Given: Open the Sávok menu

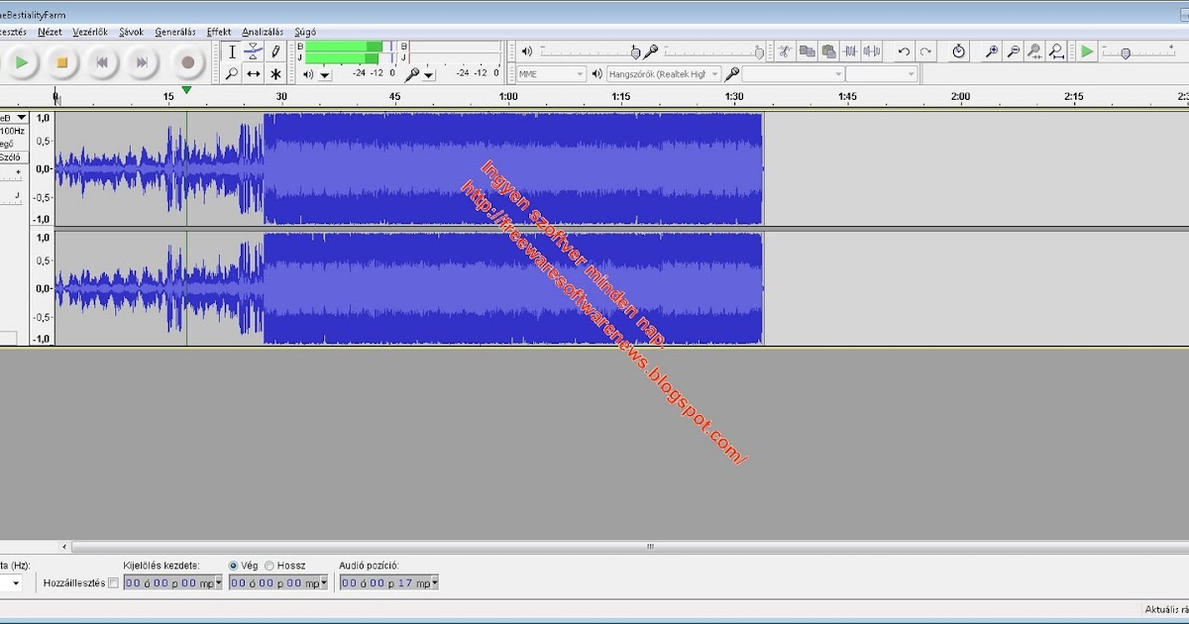Looking at the screenshot, I should point(131,32).
